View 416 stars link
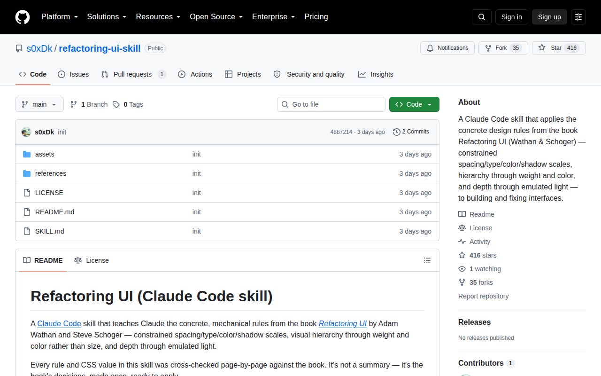Viewport: 601px width, 376px height. [478, 255]
